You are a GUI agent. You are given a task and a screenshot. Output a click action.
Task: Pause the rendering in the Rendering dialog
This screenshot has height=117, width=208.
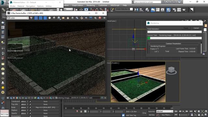(x=186, y=28)
